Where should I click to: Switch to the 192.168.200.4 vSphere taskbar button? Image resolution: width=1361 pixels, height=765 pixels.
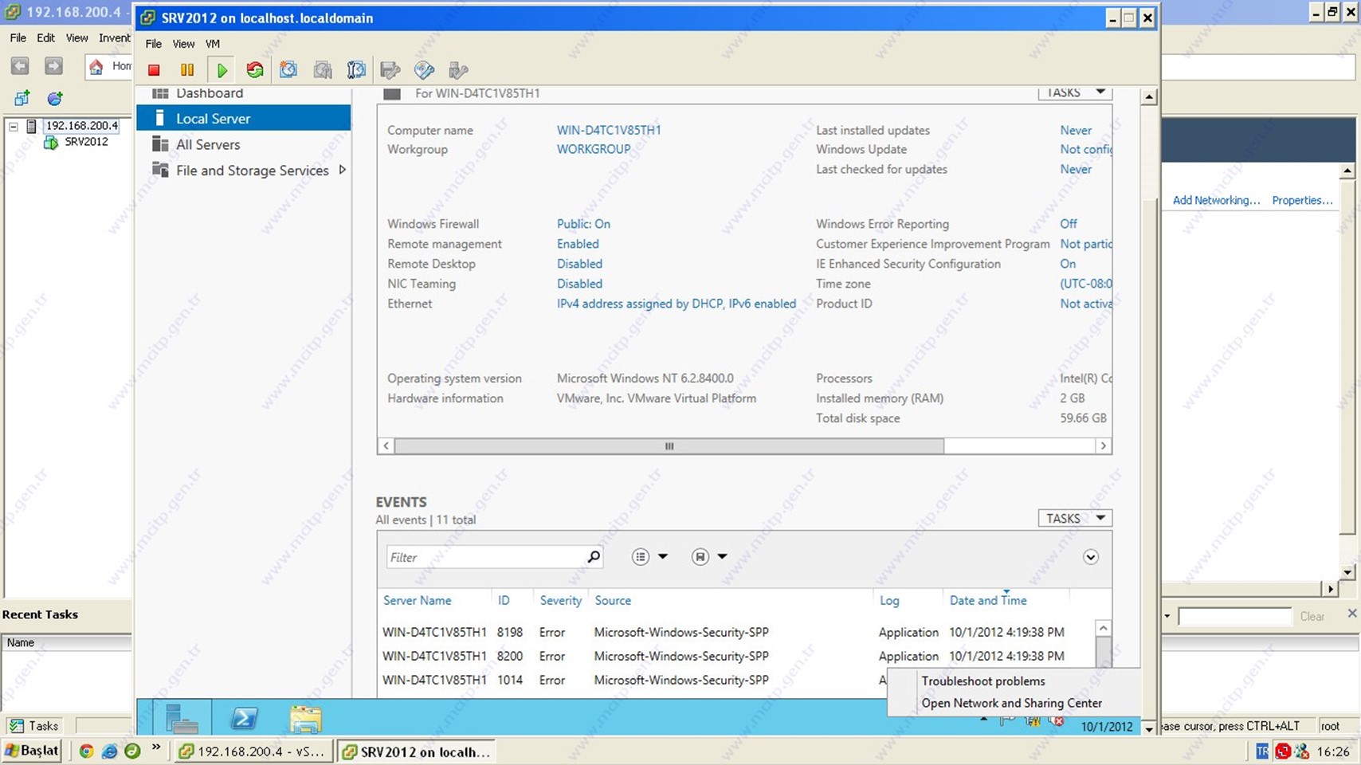tap(253, 751)
